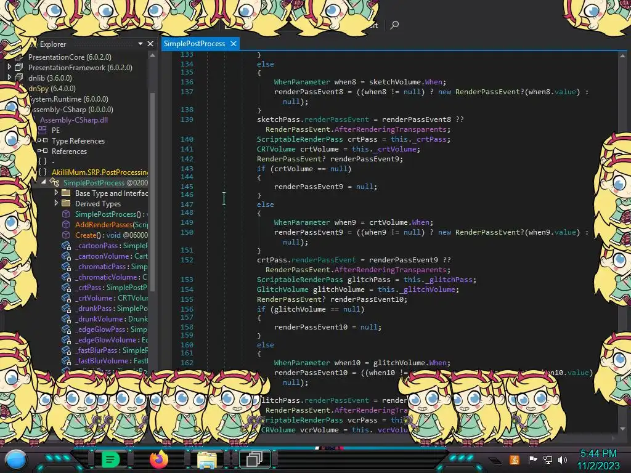Select the SimplePostProcess document tab
Image resolution: width=631 pixels, height=473 pixels.
click(194, 44)
